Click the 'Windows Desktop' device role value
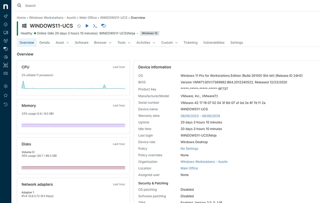The width and height of the screenshot is (320, 203). 194,142
